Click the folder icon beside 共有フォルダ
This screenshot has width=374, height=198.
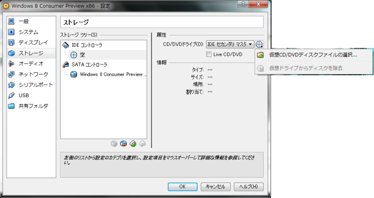tap(11, 106)
